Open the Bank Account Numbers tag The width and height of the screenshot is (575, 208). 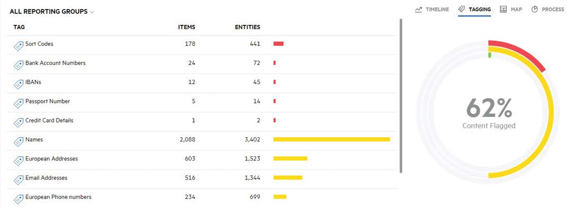click(x=55, y=63)
